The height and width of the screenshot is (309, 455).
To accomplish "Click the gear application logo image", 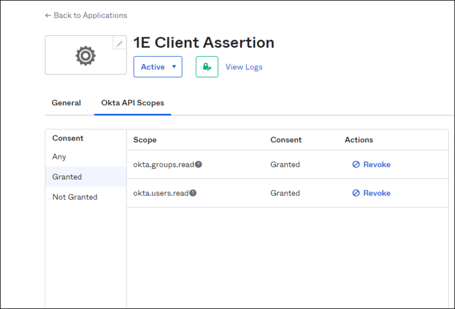I will pyautogui.click(x=86, y=56).
